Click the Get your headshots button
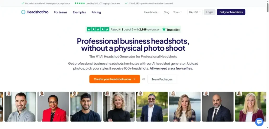The image size is (269, 129). [231, 12]
